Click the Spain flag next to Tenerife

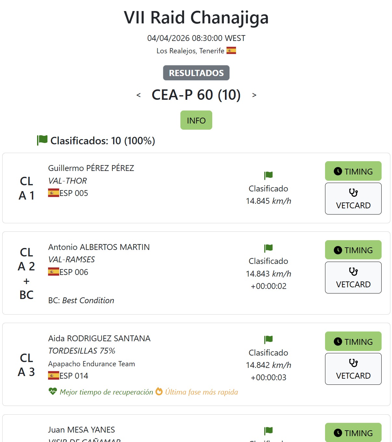[x=231, y=51]
